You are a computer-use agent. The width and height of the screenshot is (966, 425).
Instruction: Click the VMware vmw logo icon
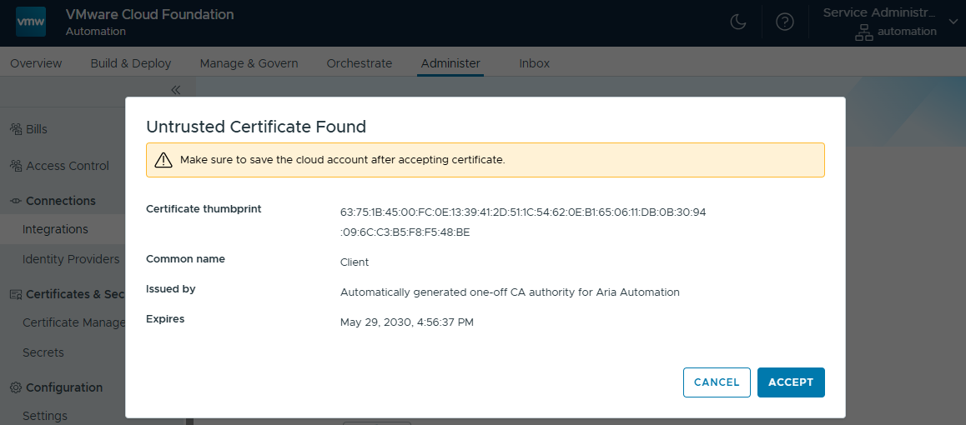point(31,22)
